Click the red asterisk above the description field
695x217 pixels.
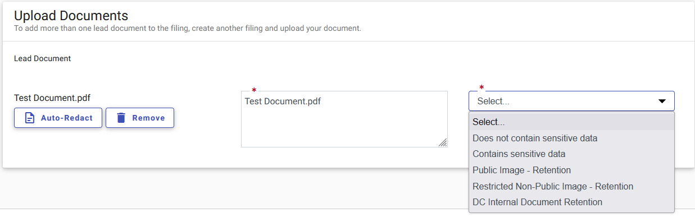pos(254,90)
